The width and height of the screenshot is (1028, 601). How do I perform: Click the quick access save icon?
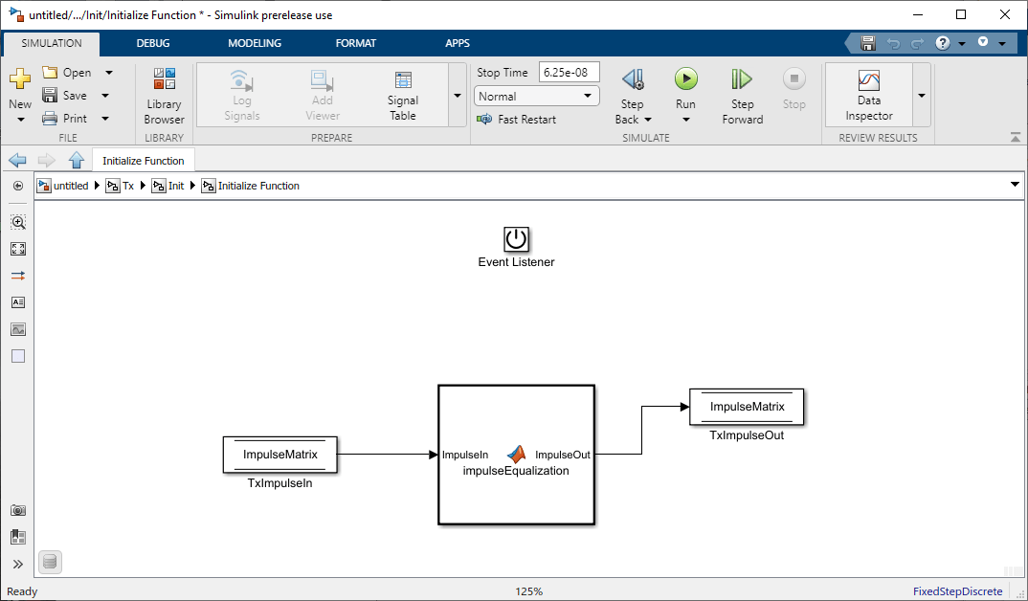pyautogui.click(x=868, y=43)
